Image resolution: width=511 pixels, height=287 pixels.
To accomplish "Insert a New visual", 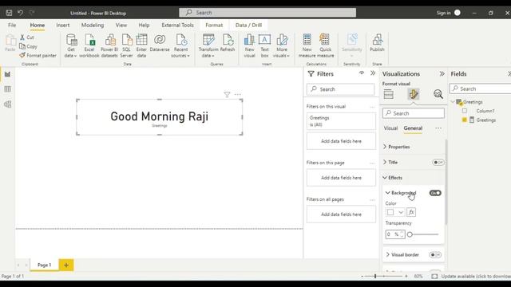I will click(249, 46).
